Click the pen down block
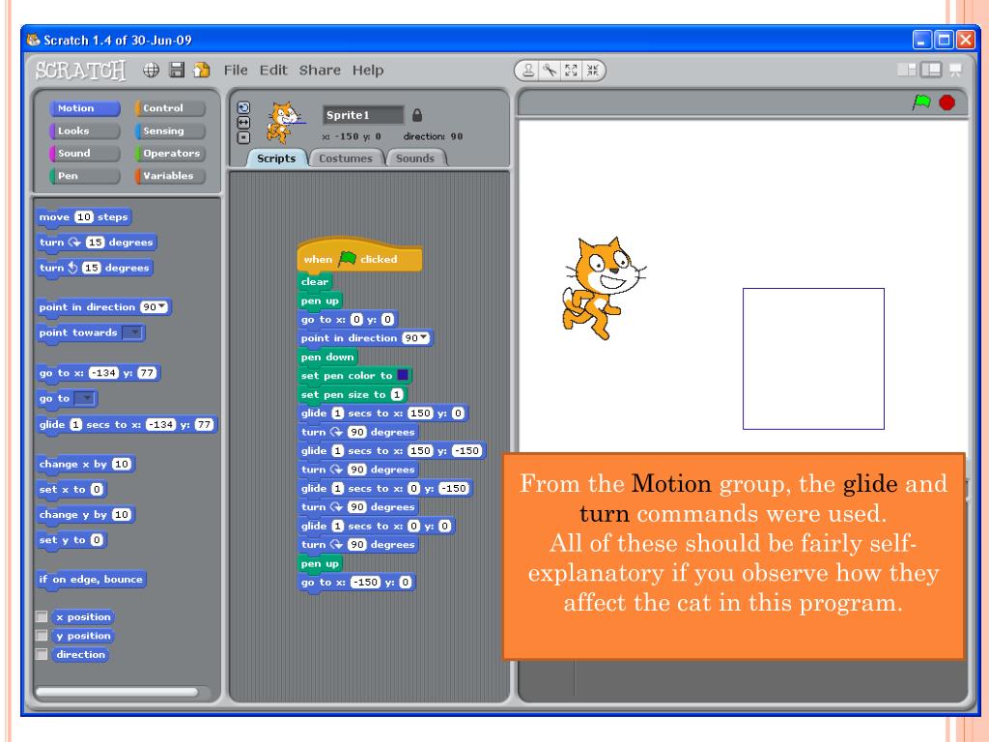 coord(327,357)
